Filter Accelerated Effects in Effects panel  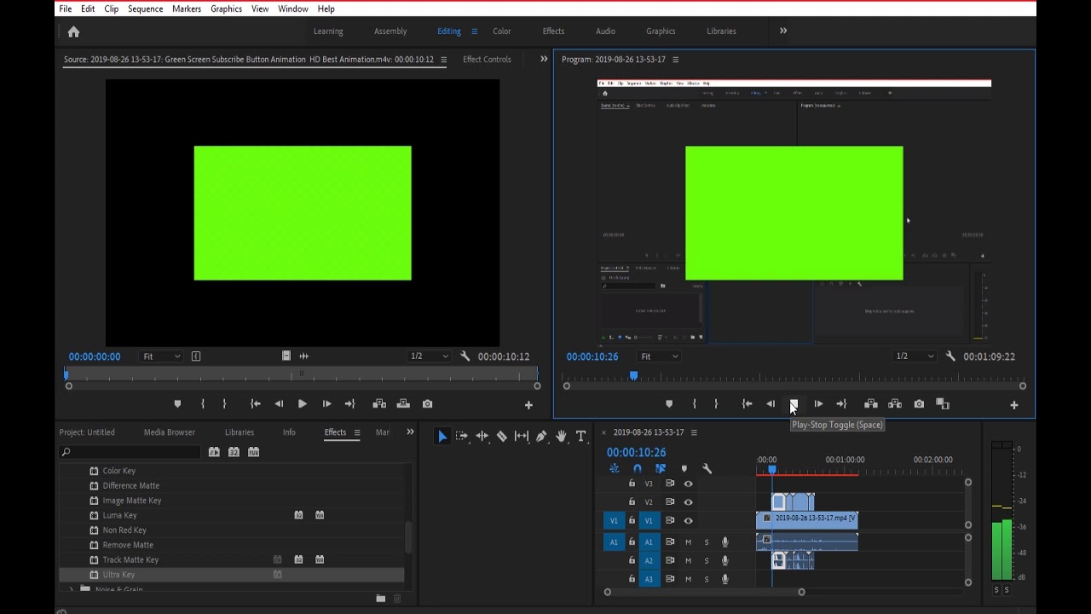(x=214, y=452)
